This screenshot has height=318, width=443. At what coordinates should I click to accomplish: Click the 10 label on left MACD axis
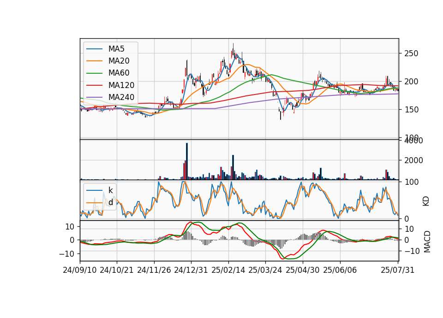tap(70, 227)
